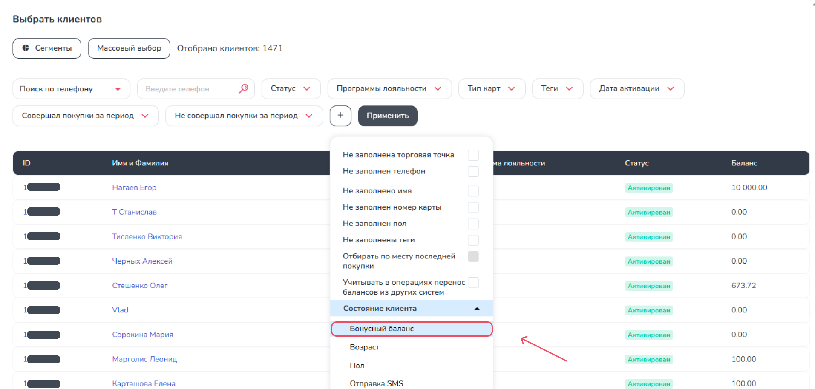This screenshot has width=815, height=389.
Task: Open the Сегменты pie-chart button
Action: (x=47, y=48)
